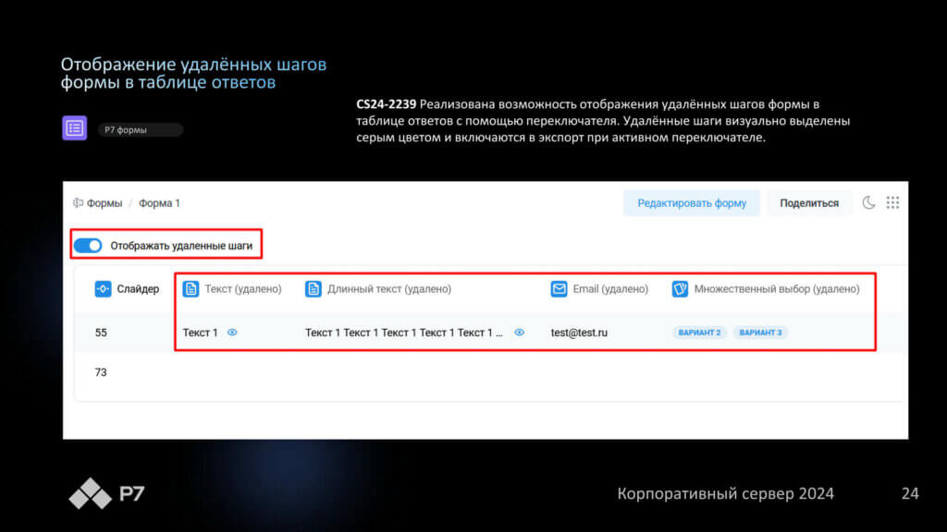
Task: Click the 'ВАРИАНТ 2' tag
Action: click(699, 332)
